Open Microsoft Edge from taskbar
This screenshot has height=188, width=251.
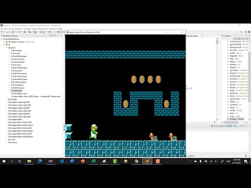40,161
